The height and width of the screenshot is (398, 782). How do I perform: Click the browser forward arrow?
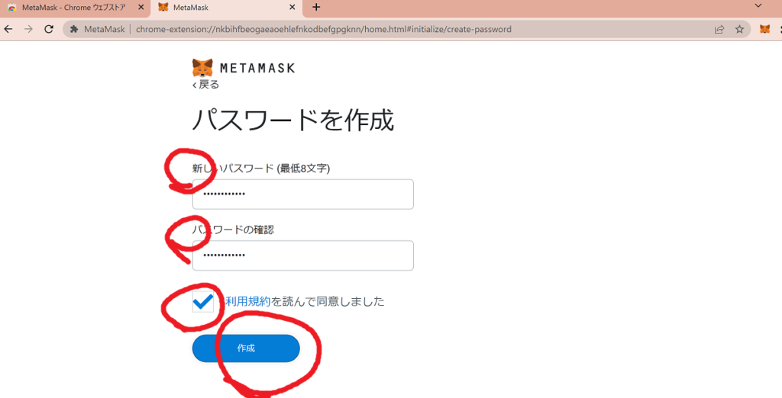[28, 30]
